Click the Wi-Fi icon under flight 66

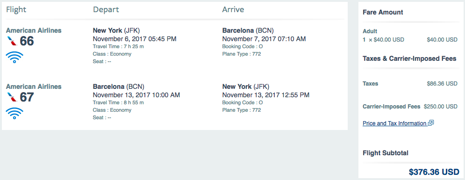(x=14, y=57)
